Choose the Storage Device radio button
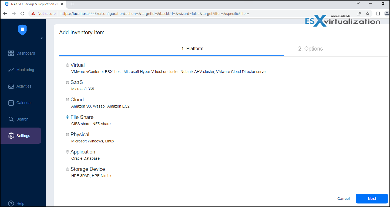Screen dimensions: 390x207 click(x=68, y=169)
